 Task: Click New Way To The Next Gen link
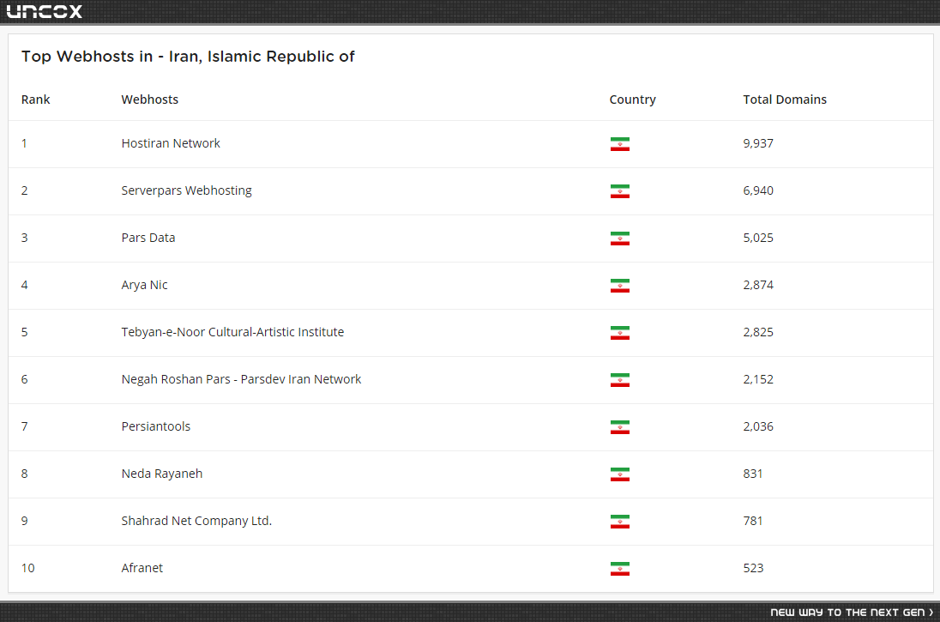852,613
